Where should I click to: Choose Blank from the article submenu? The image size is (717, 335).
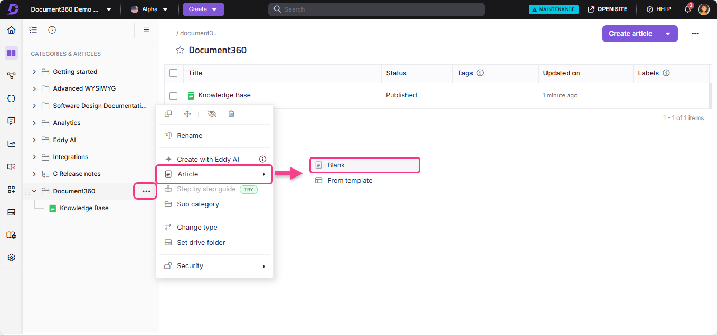tap(364, 165)
